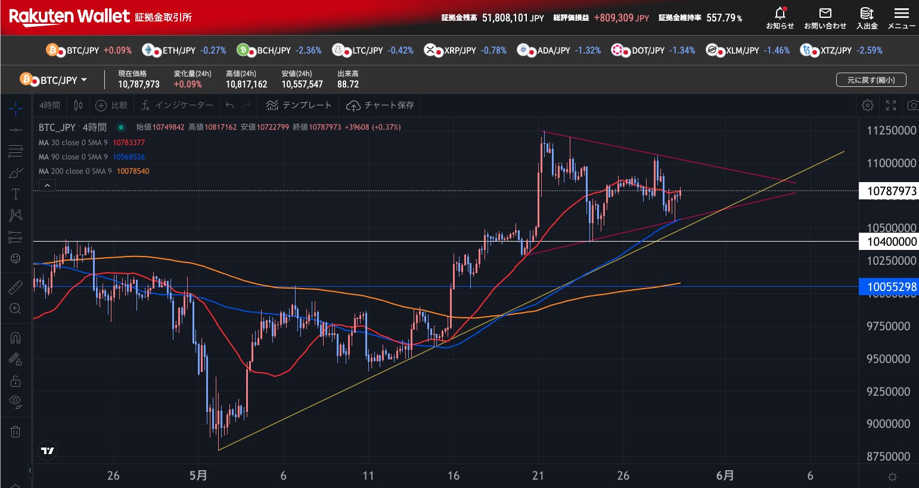Viewport: 919px width, 488px height.
Task: Open the インジケーター indicators menu
Action: [177, 105]
